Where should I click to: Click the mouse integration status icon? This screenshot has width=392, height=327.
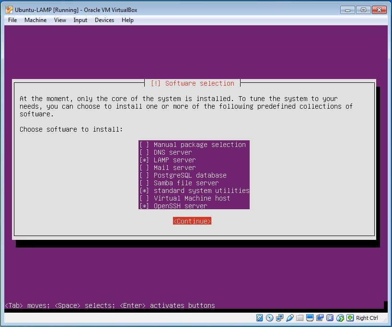click(x=340, y=318)
